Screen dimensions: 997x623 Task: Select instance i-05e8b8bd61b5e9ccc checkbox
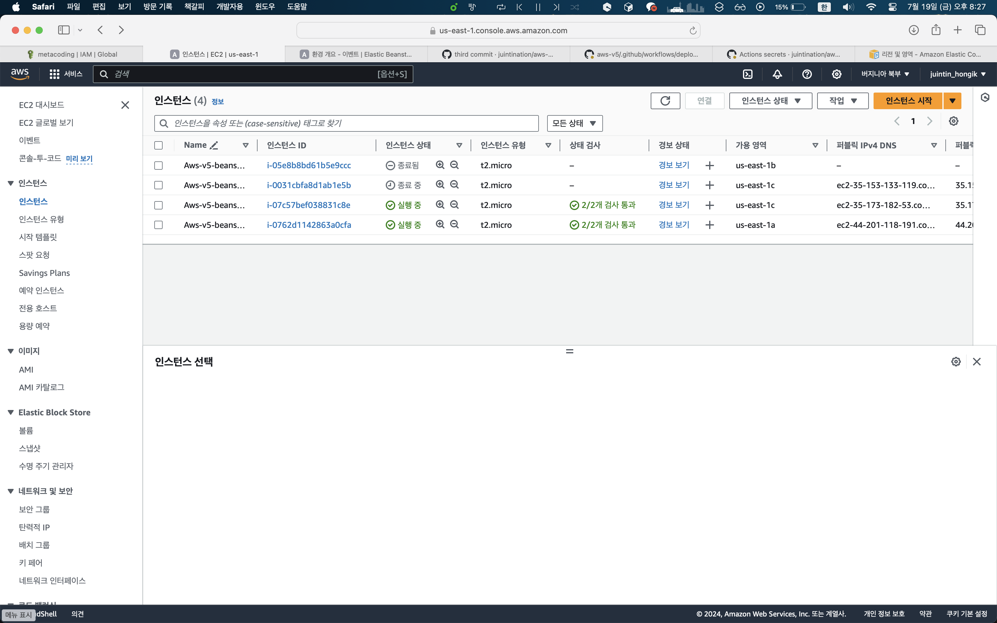(x=159, y=166)
